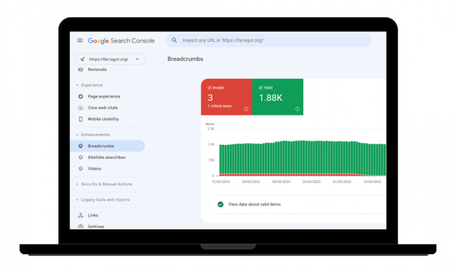Image resolution: width=456 pixels, height=273 pixels.
Task: Open Removals via its crossed-eye icon
Action: (x=80, y=70)
